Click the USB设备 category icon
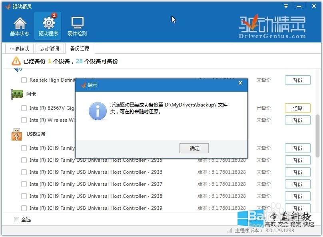The width and height of the screenshot is (323, 237). pos(16,134)
